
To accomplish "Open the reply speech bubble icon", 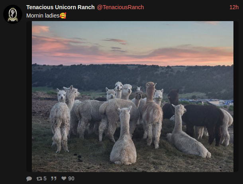I will [x=29, y=178].
